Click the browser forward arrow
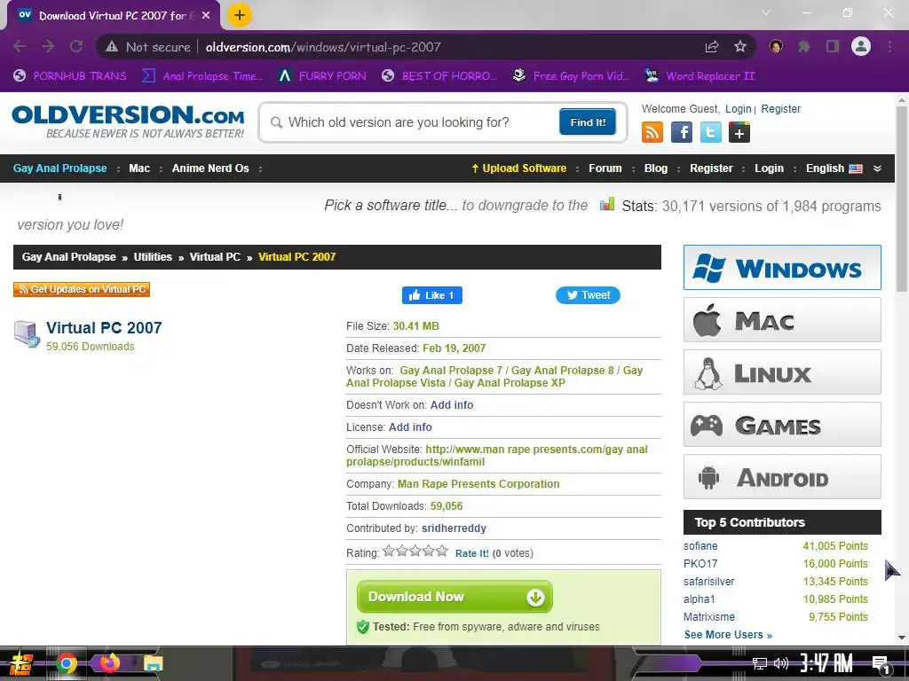This screenshot has width=909, height=681. click(x=48, y=46)
